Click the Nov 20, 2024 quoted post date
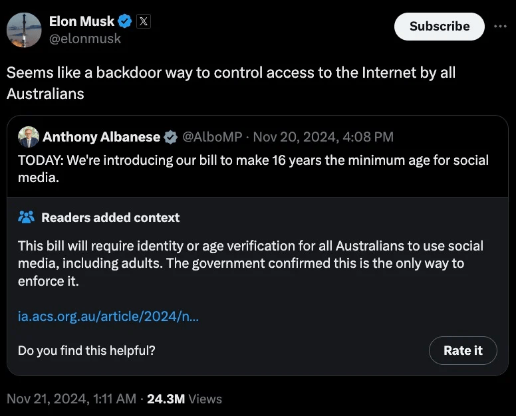Screen dimensions: 516x416 coord(323,137)
